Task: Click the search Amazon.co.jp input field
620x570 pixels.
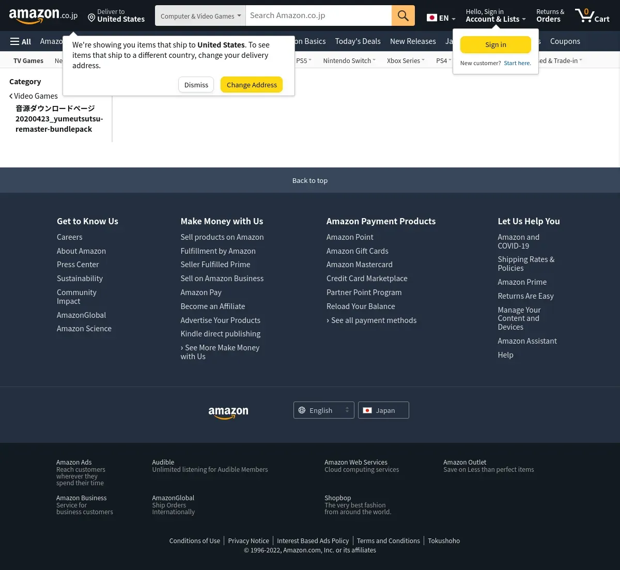Action: click(x=319, y=16)
